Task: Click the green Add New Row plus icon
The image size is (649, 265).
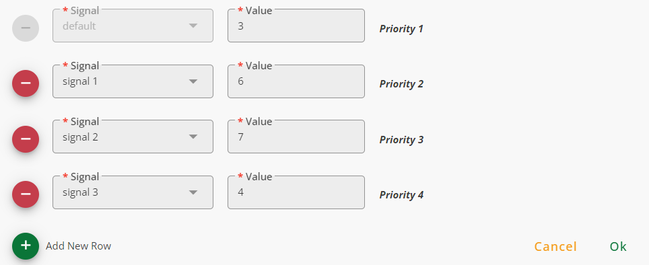Action: [x=26, y=246]
